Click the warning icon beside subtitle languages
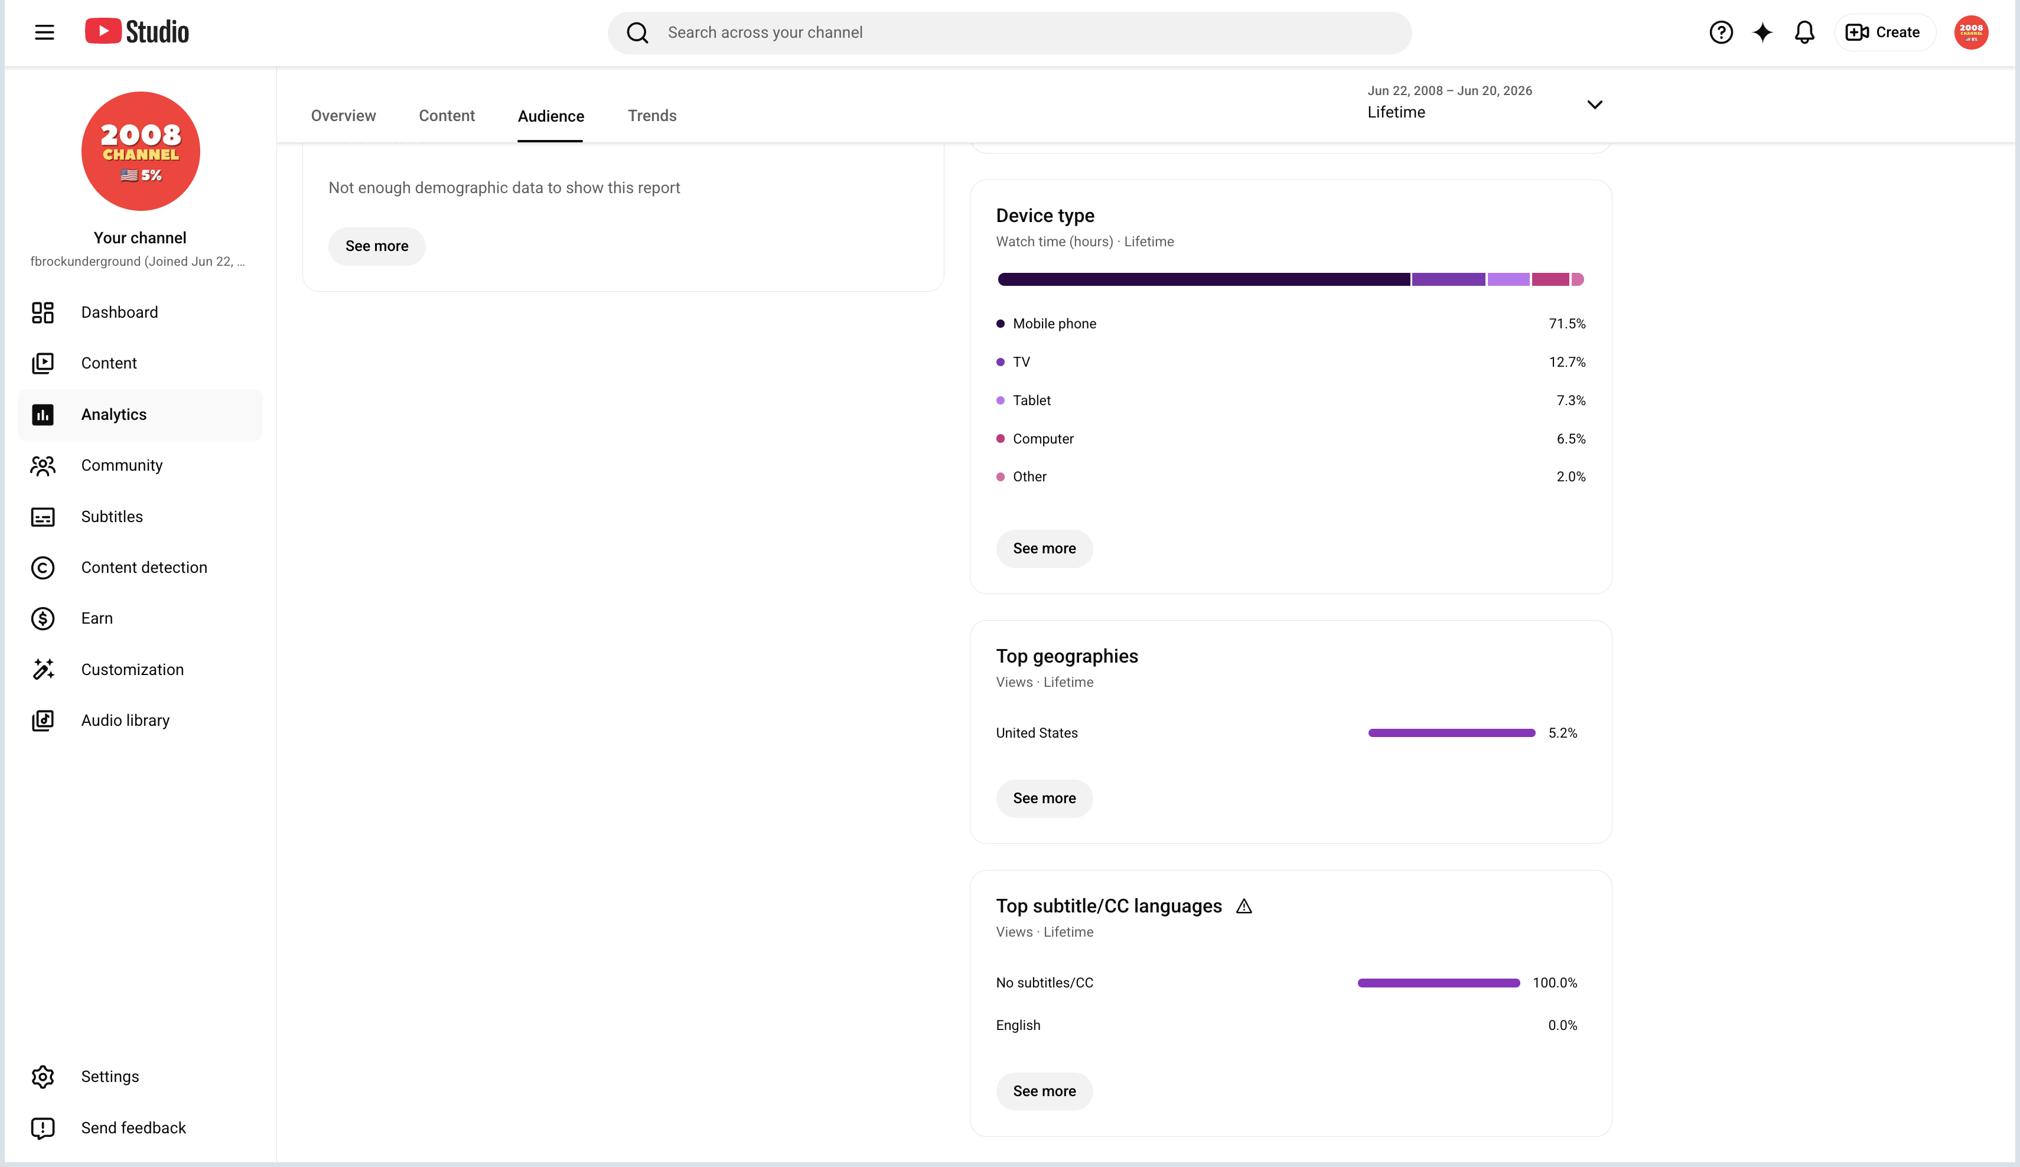Image resolution: width=2020 pixels, height=1167 pixels. tap(1243, 907)
